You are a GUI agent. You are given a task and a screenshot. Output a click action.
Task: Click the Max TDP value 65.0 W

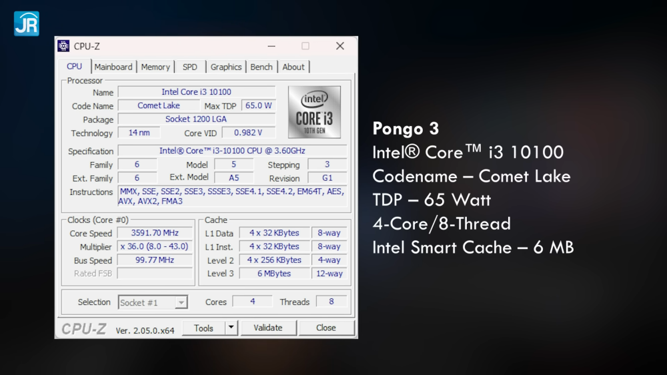(258, 105)
